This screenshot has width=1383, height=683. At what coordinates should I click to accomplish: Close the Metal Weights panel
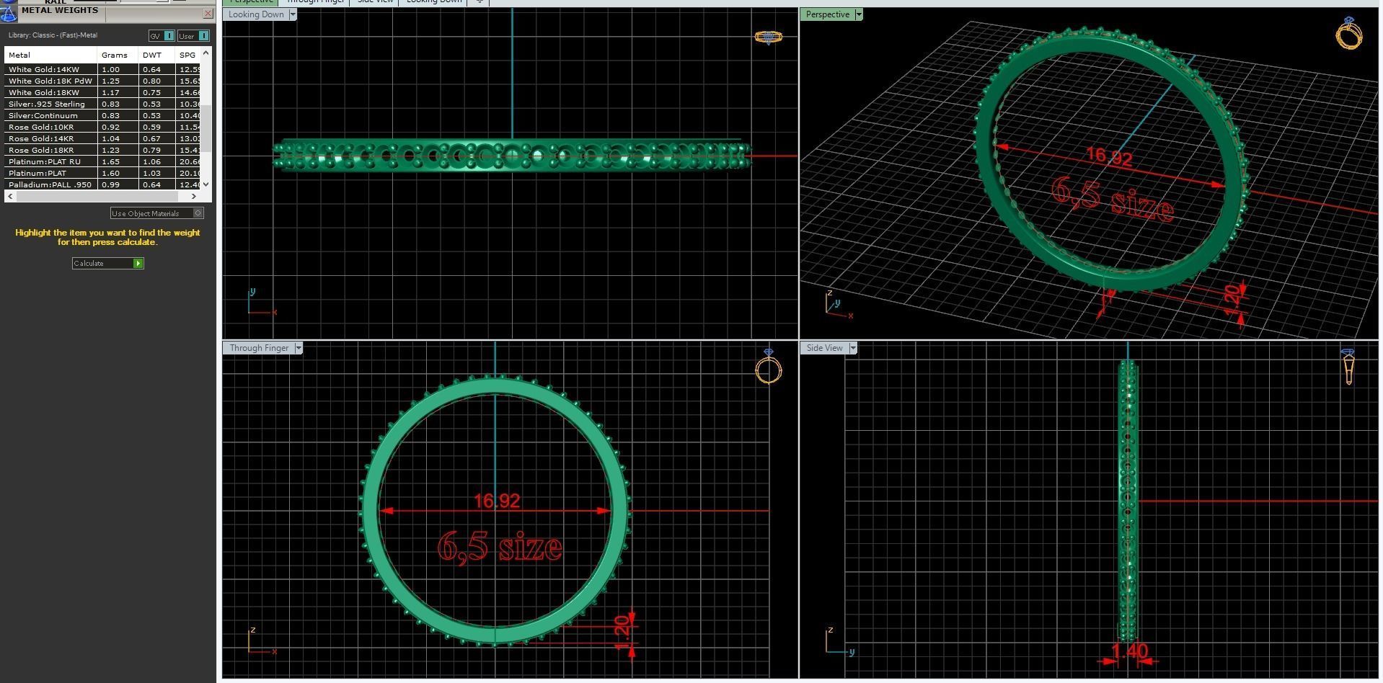point(208,13)
